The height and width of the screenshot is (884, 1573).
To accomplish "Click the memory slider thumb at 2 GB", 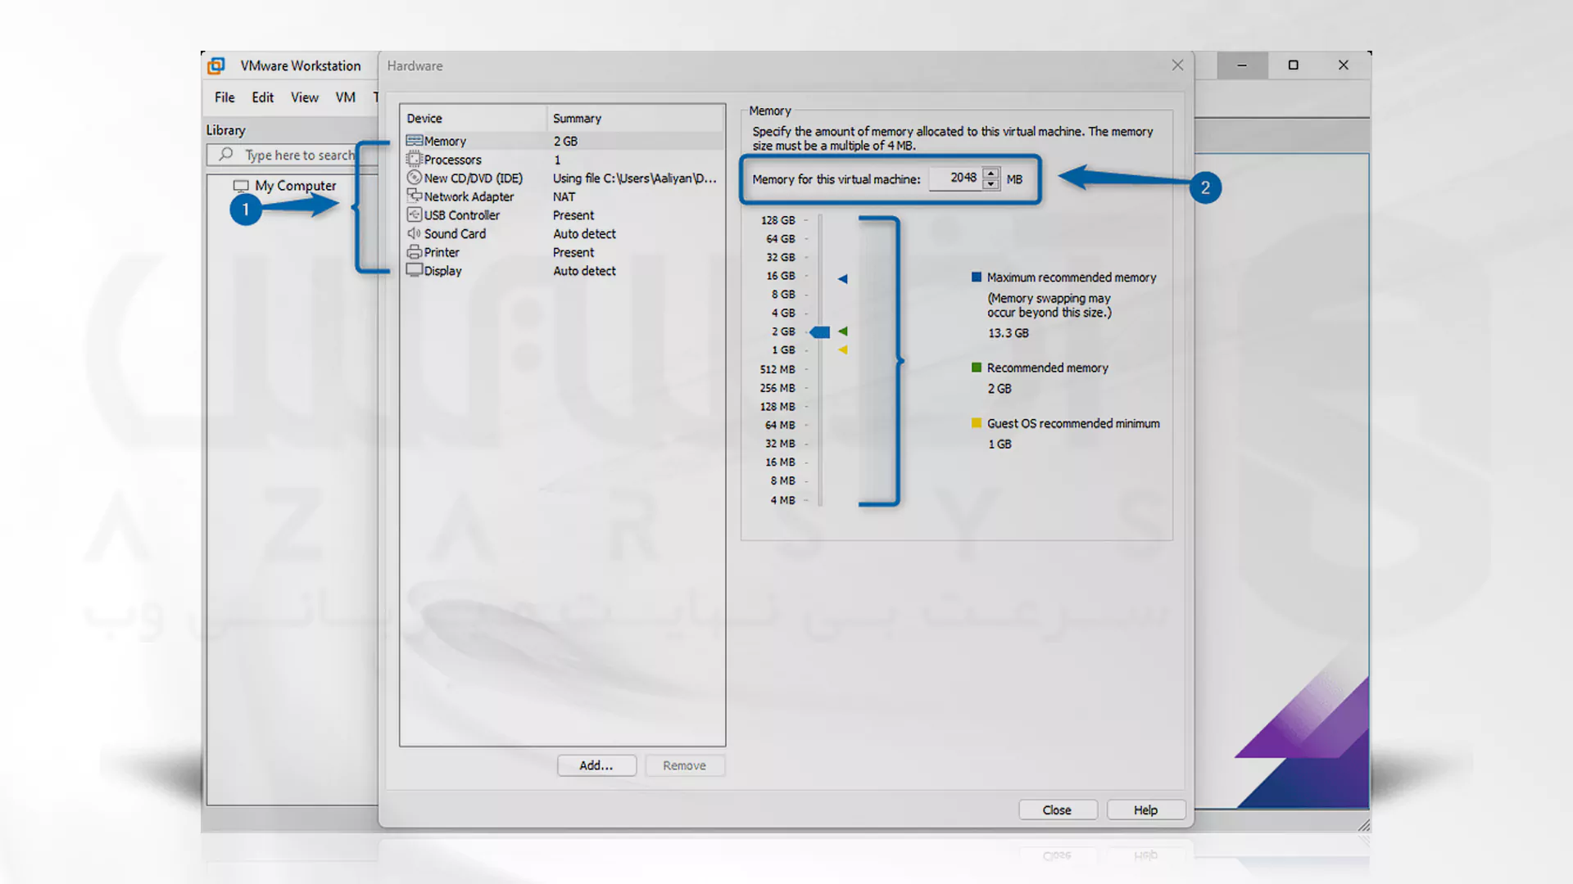I will click(820, 331).
